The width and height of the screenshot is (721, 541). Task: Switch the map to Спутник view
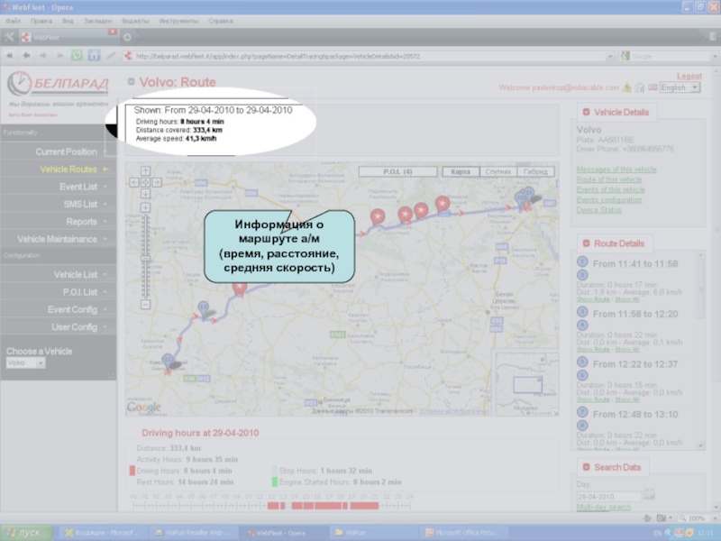(498, 171)
